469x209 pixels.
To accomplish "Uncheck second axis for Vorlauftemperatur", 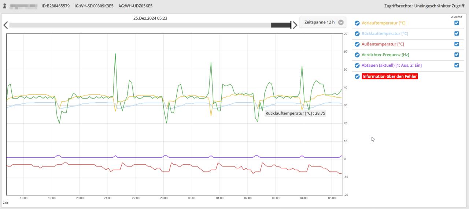I will [457, 23].
